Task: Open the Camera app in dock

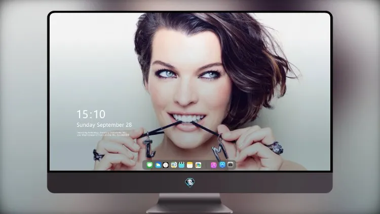Action: pyautogui.click(x=231, y=165)
